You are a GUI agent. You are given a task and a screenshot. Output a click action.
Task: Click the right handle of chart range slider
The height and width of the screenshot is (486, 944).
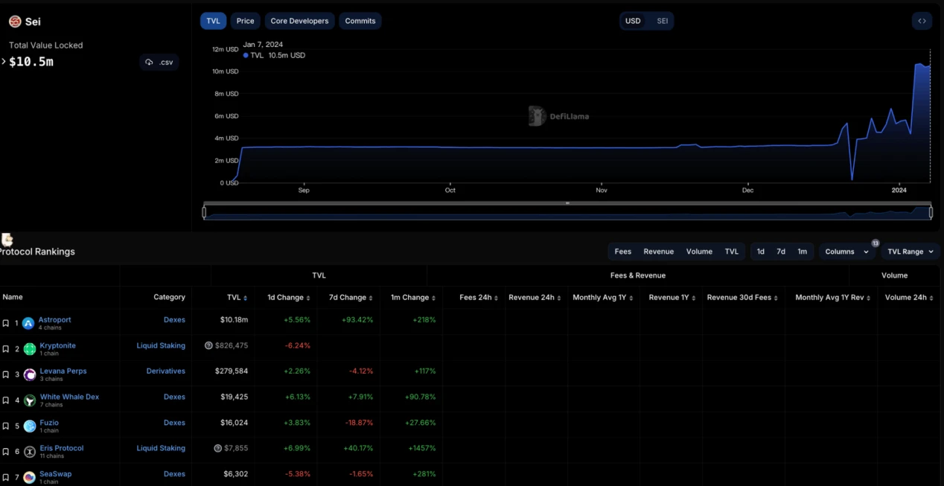931,213
